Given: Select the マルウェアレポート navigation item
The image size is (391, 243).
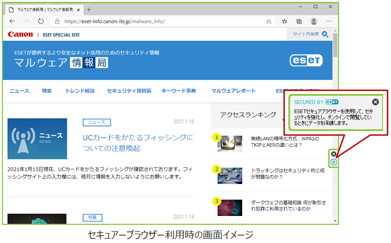Looking at the screenshot, I should coord(233,91).
